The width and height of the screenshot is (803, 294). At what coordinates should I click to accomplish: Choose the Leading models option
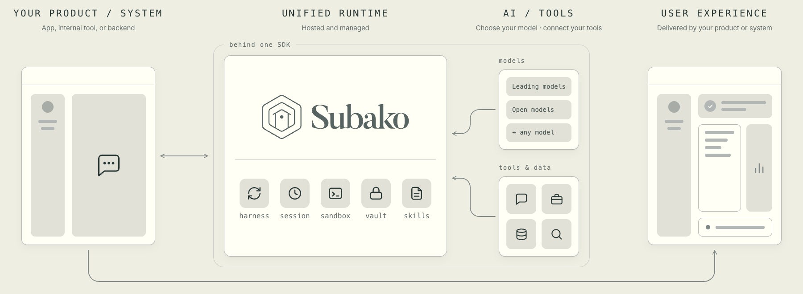(x=539, y=86)
